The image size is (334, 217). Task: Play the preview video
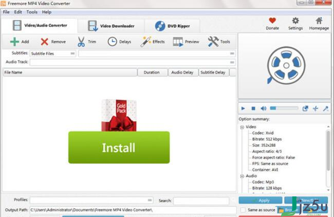[243, 109]
